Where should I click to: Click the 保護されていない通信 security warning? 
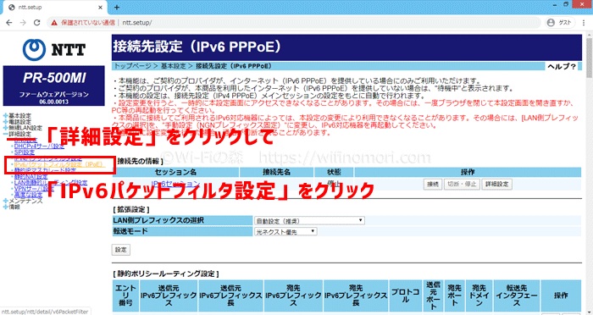(83, 22)
